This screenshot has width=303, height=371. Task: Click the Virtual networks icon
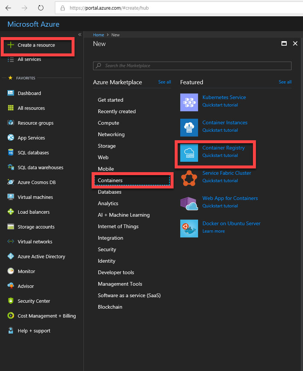(11, 242)
